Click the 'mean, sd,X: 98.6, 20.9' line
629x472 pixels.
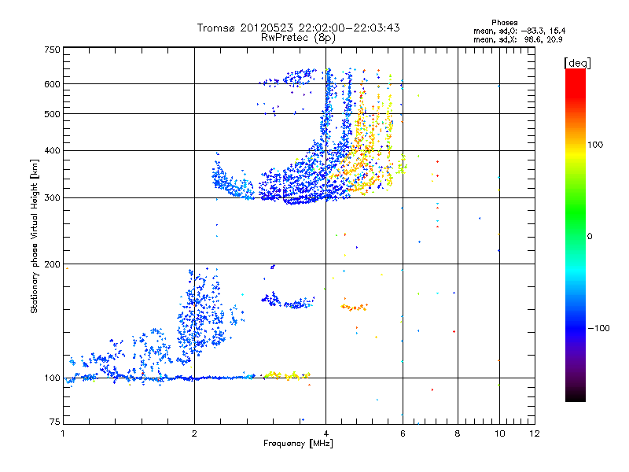coord(518,39)
